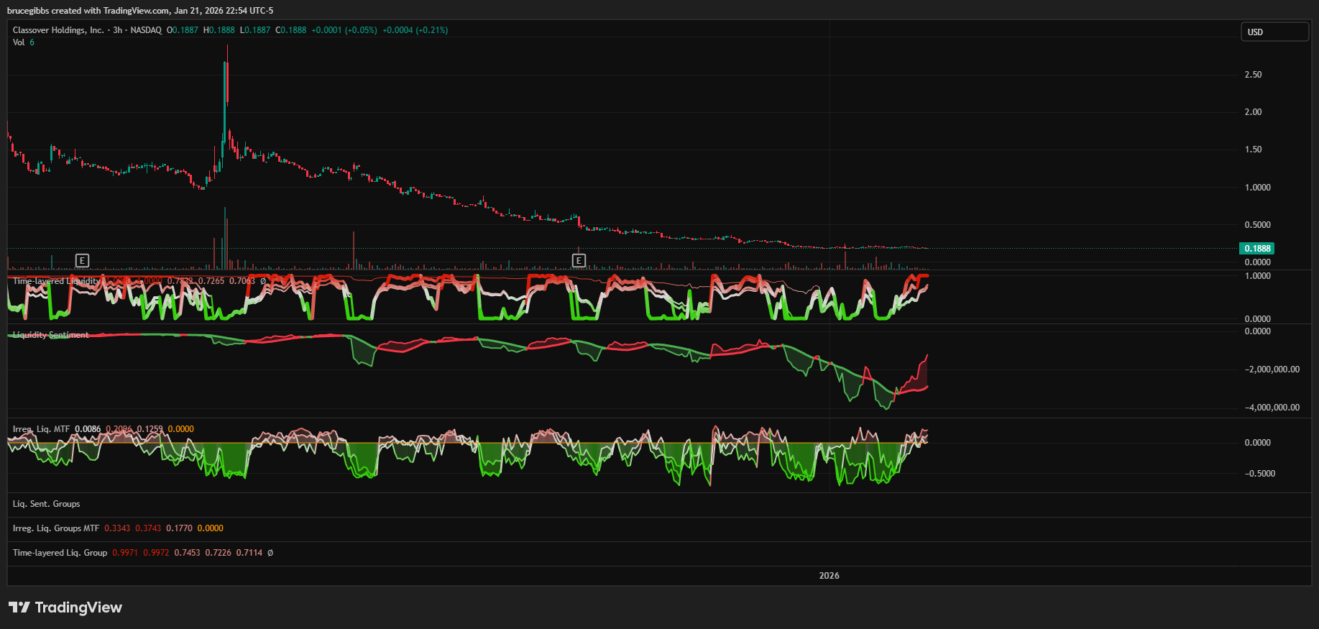Select the Classover Holdings, Inc. symbol title
Screen dimensions: 1319x629
tap(58, 30)
